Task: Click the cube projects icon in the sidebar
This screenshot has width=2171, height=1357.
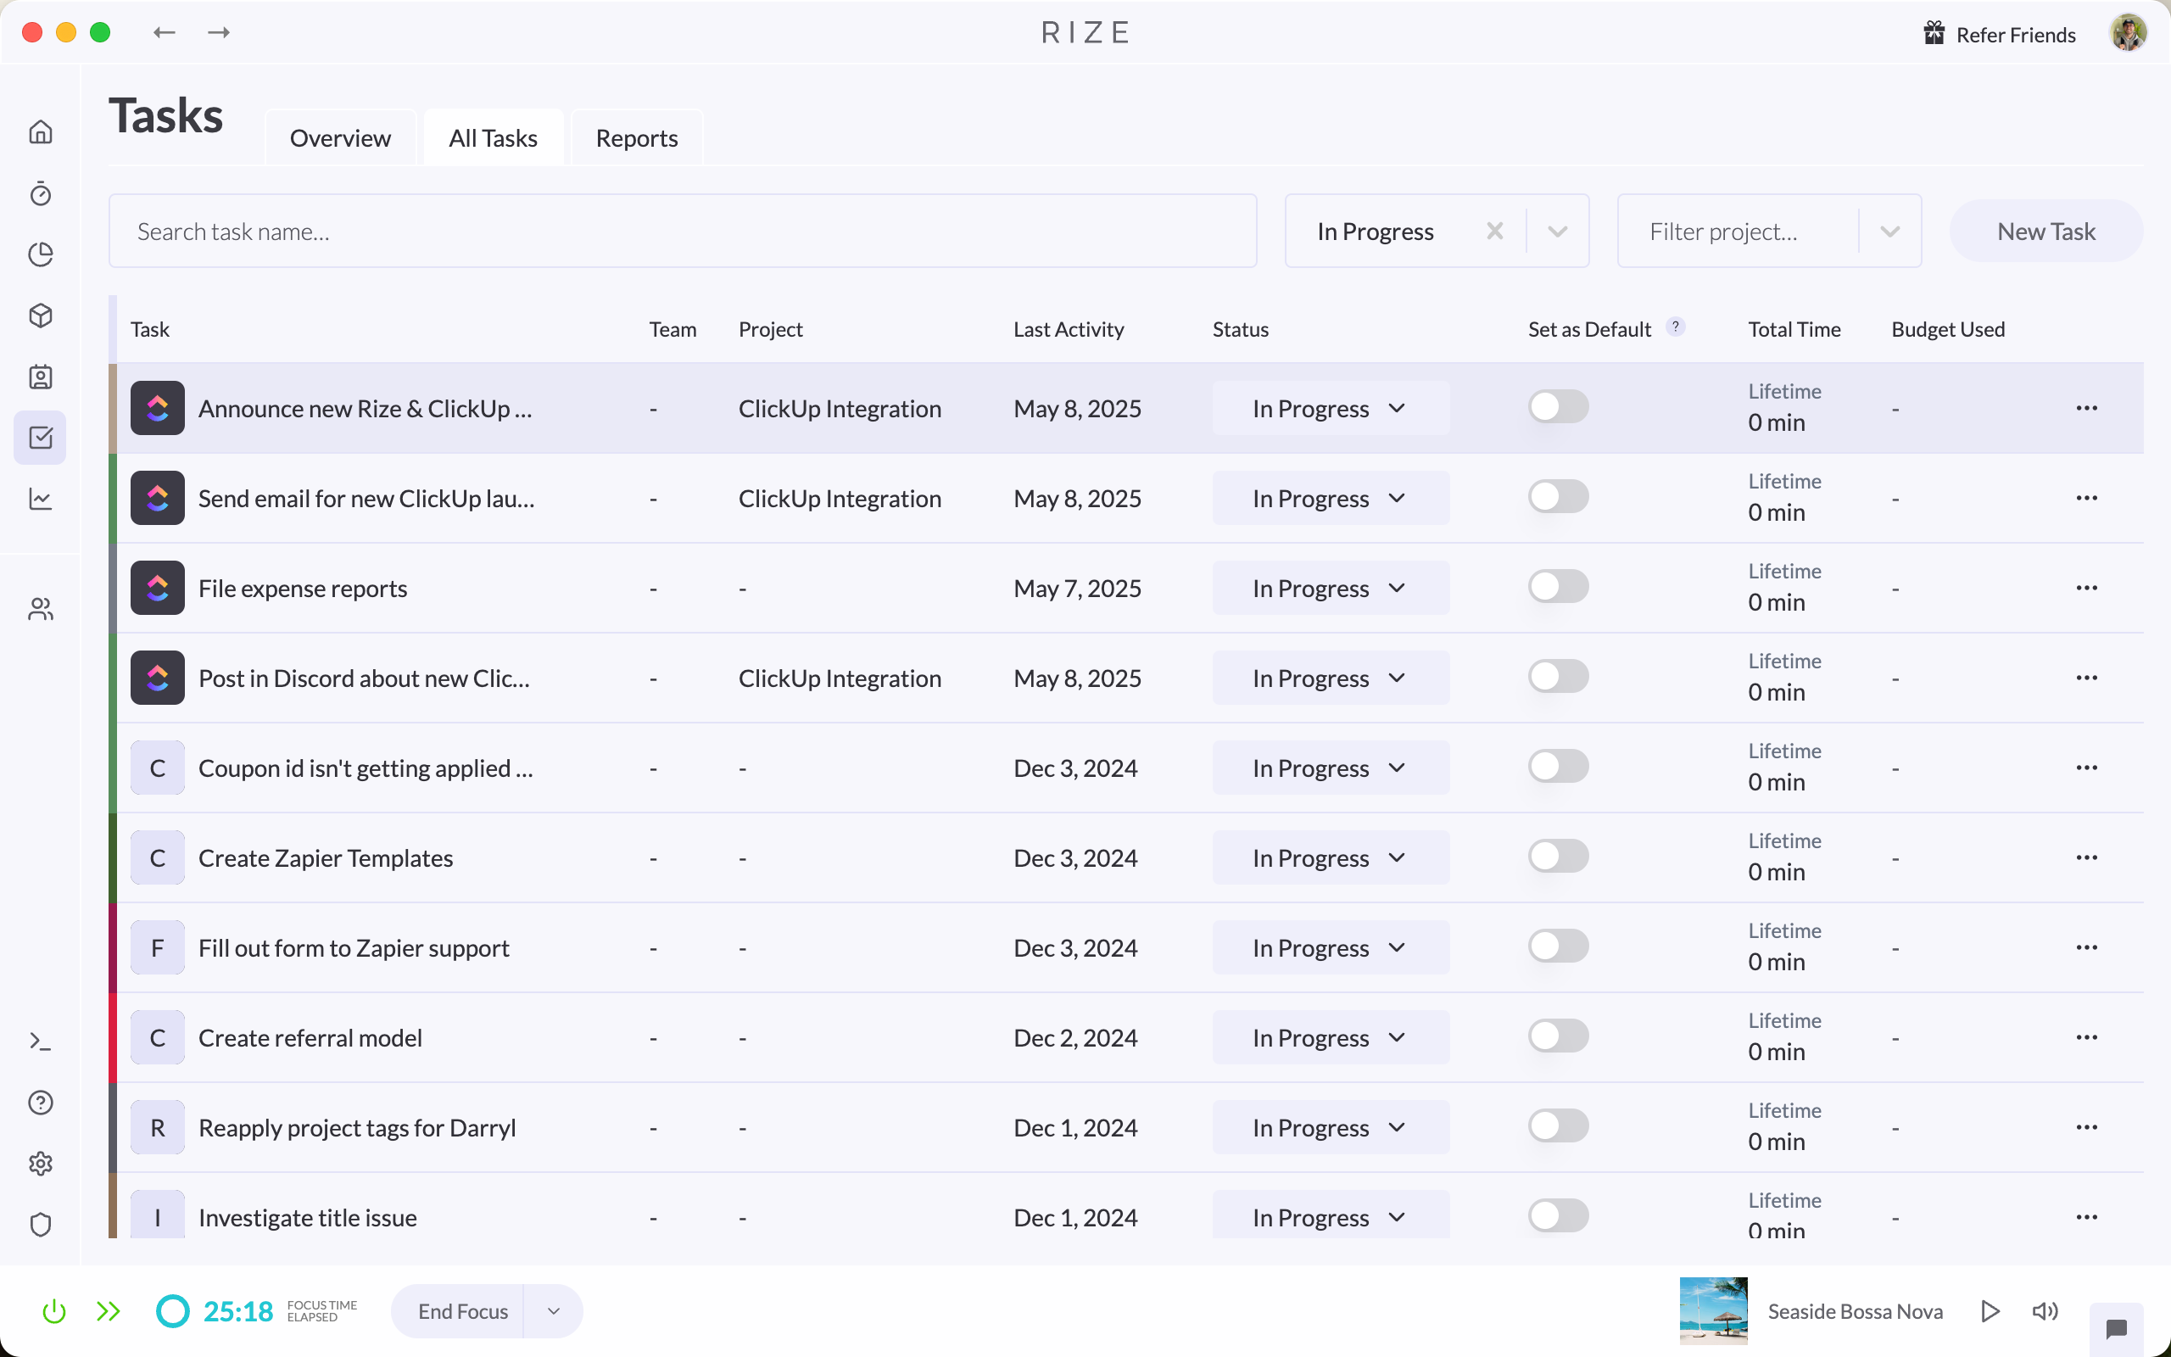Action: [x=41, y=316]
